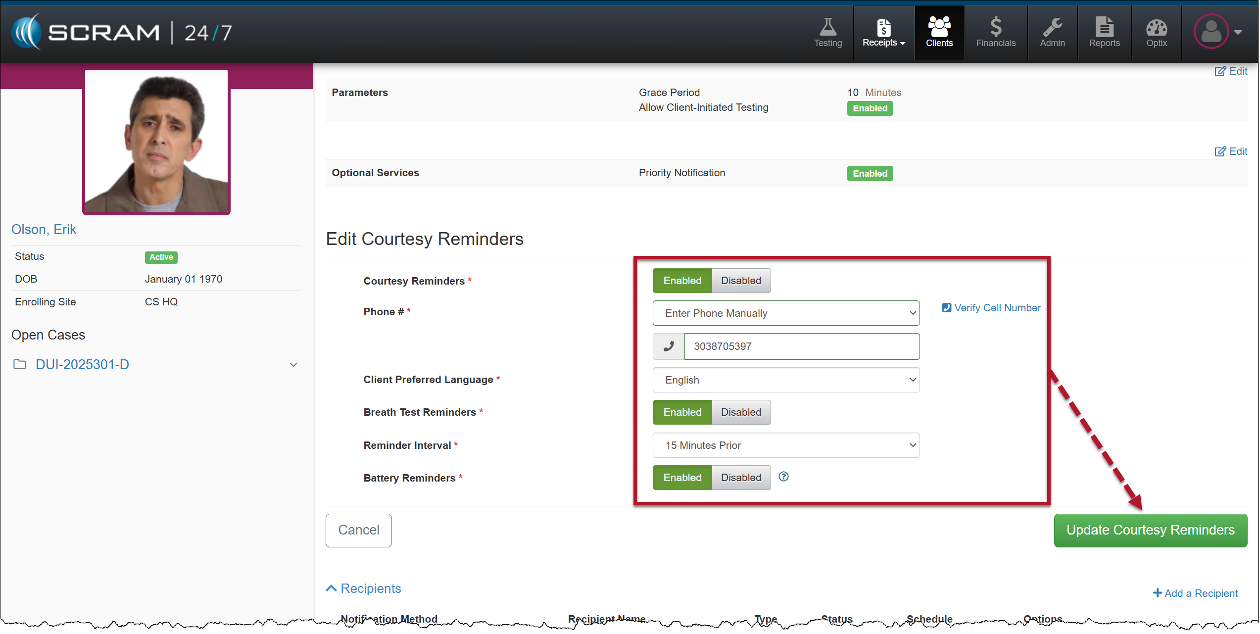Click the phone number input field
The image size is (1260, 634).
coord(801,346)
